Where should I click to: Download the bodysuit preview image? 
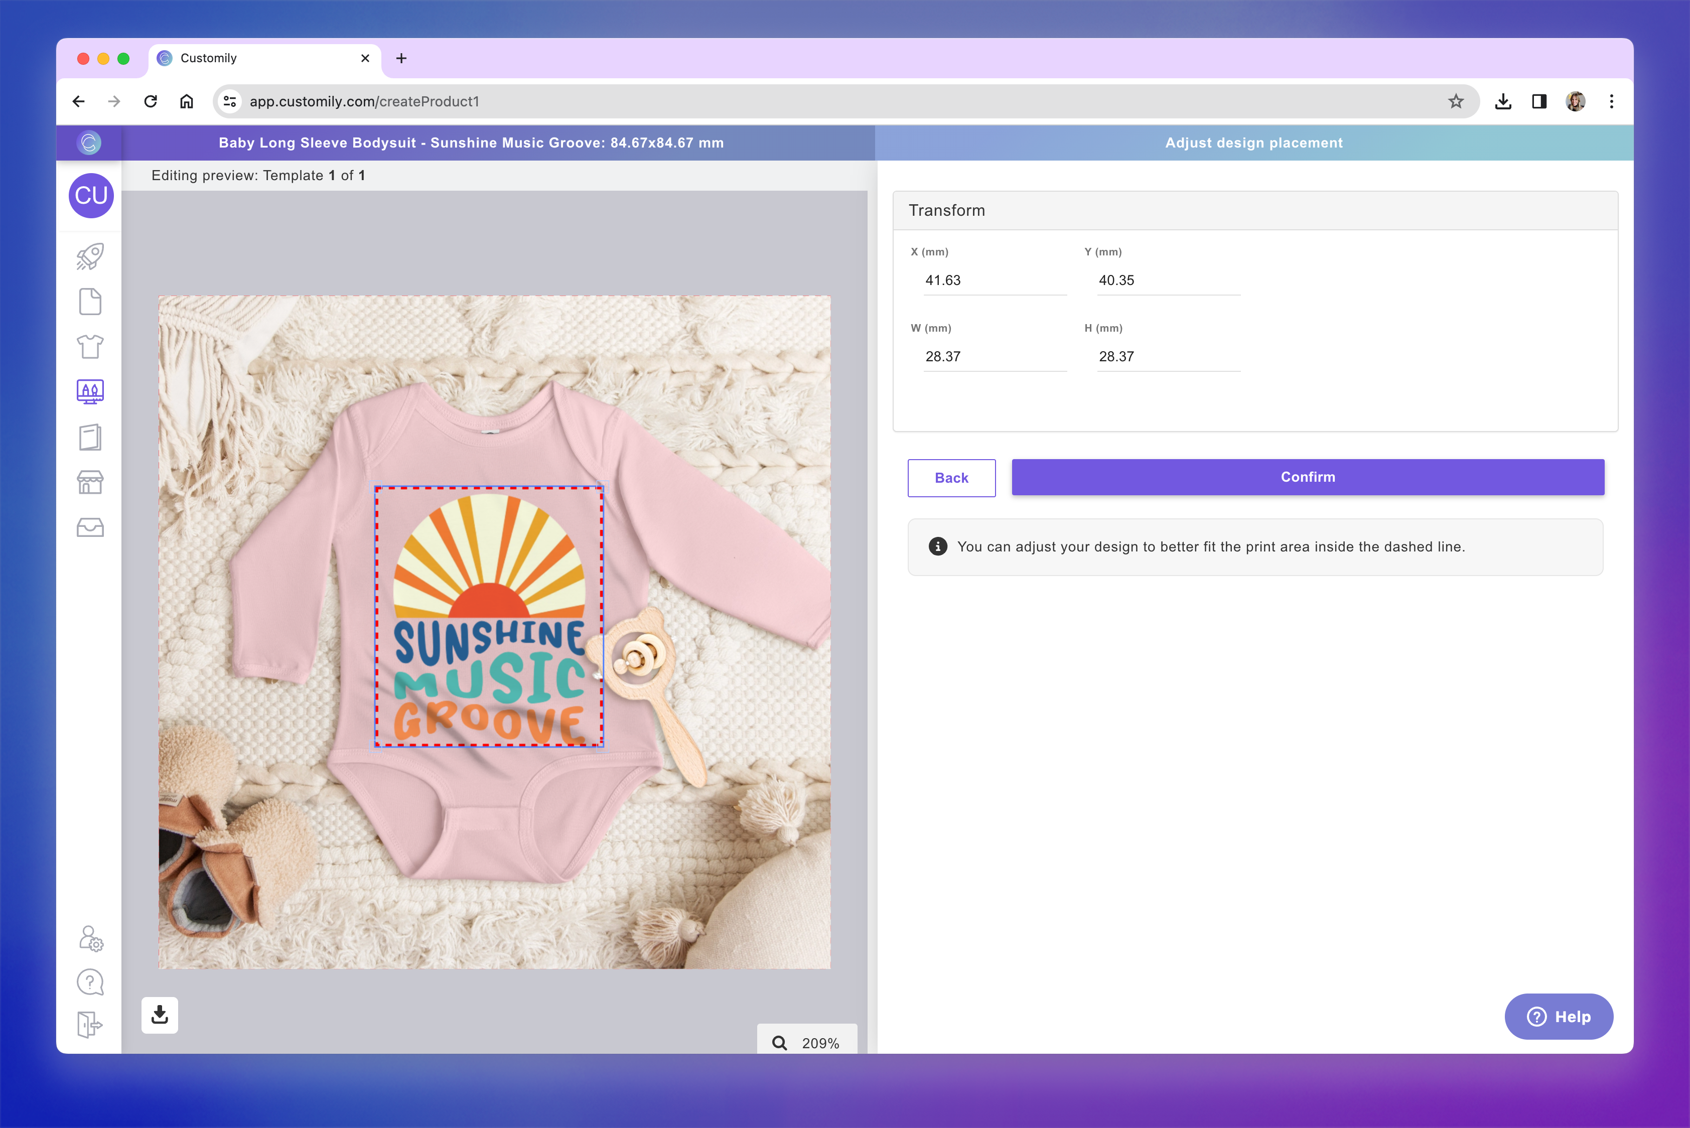pos(159,1015)
